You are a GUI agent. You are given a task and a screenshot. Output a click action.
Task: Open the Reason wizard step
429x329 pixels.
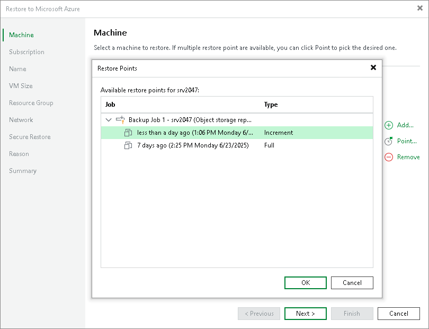(x=19, y=154)
